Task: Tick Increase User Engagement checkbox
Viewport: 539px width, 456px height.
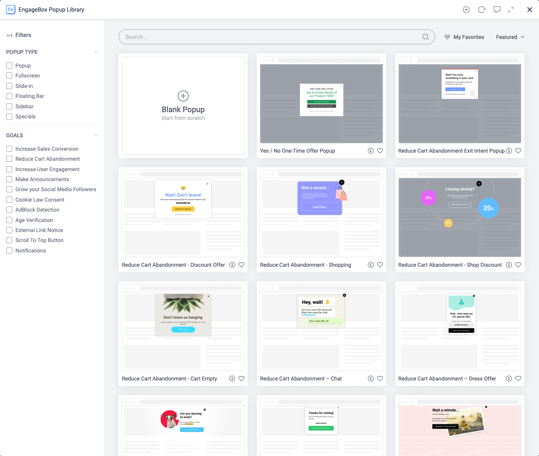Action: point(9,169)
